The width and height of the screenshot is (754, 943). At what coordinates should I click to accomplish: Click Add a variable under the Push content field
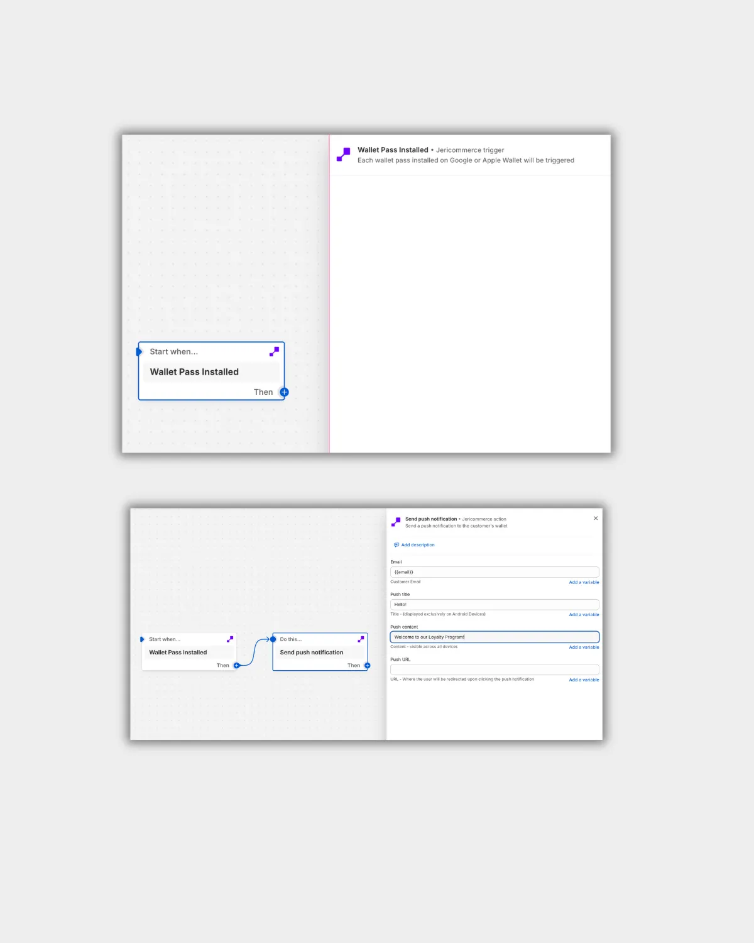(x=584, y=647)
